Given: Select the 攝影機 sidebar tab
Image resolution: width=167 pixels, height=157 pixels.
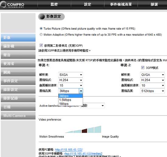Looking at the screenshot, I should click(x=18, y=46).
